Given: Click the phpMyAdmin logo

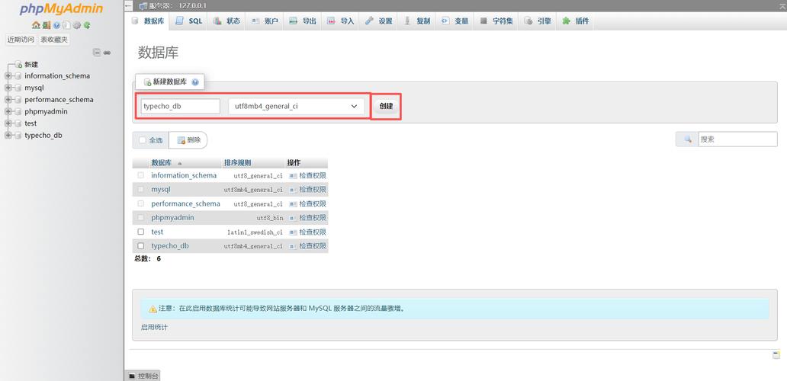Looking at the screenshot, I should pos(61,9).
